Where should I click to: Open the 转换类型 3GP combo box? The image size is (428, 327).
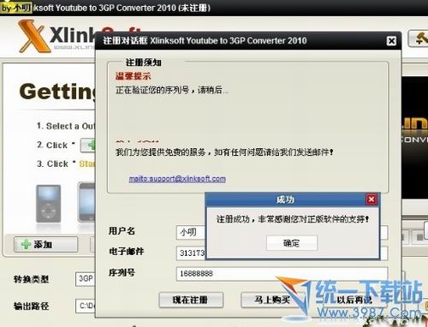point(86,279)
